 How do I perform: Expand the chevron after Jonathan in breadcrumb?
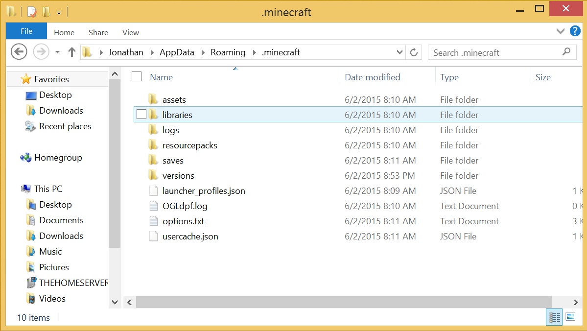pos(152,52)
